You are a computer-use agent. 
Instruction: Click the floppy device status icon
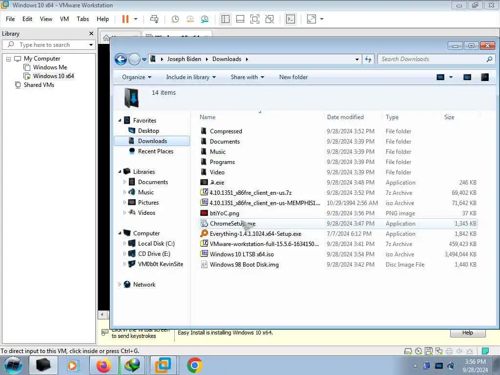[429, 351]
